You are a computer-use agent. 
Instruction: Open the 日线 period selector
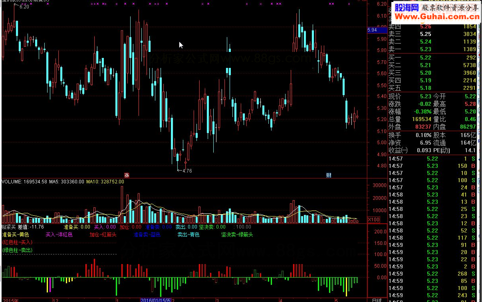click(x=377, y=300)
